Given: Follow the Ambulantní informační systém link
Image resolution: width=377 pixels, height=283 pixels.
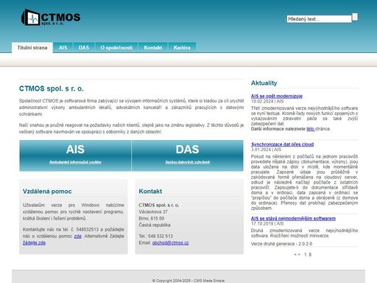Looking at the screenshot, I should 75,162.
